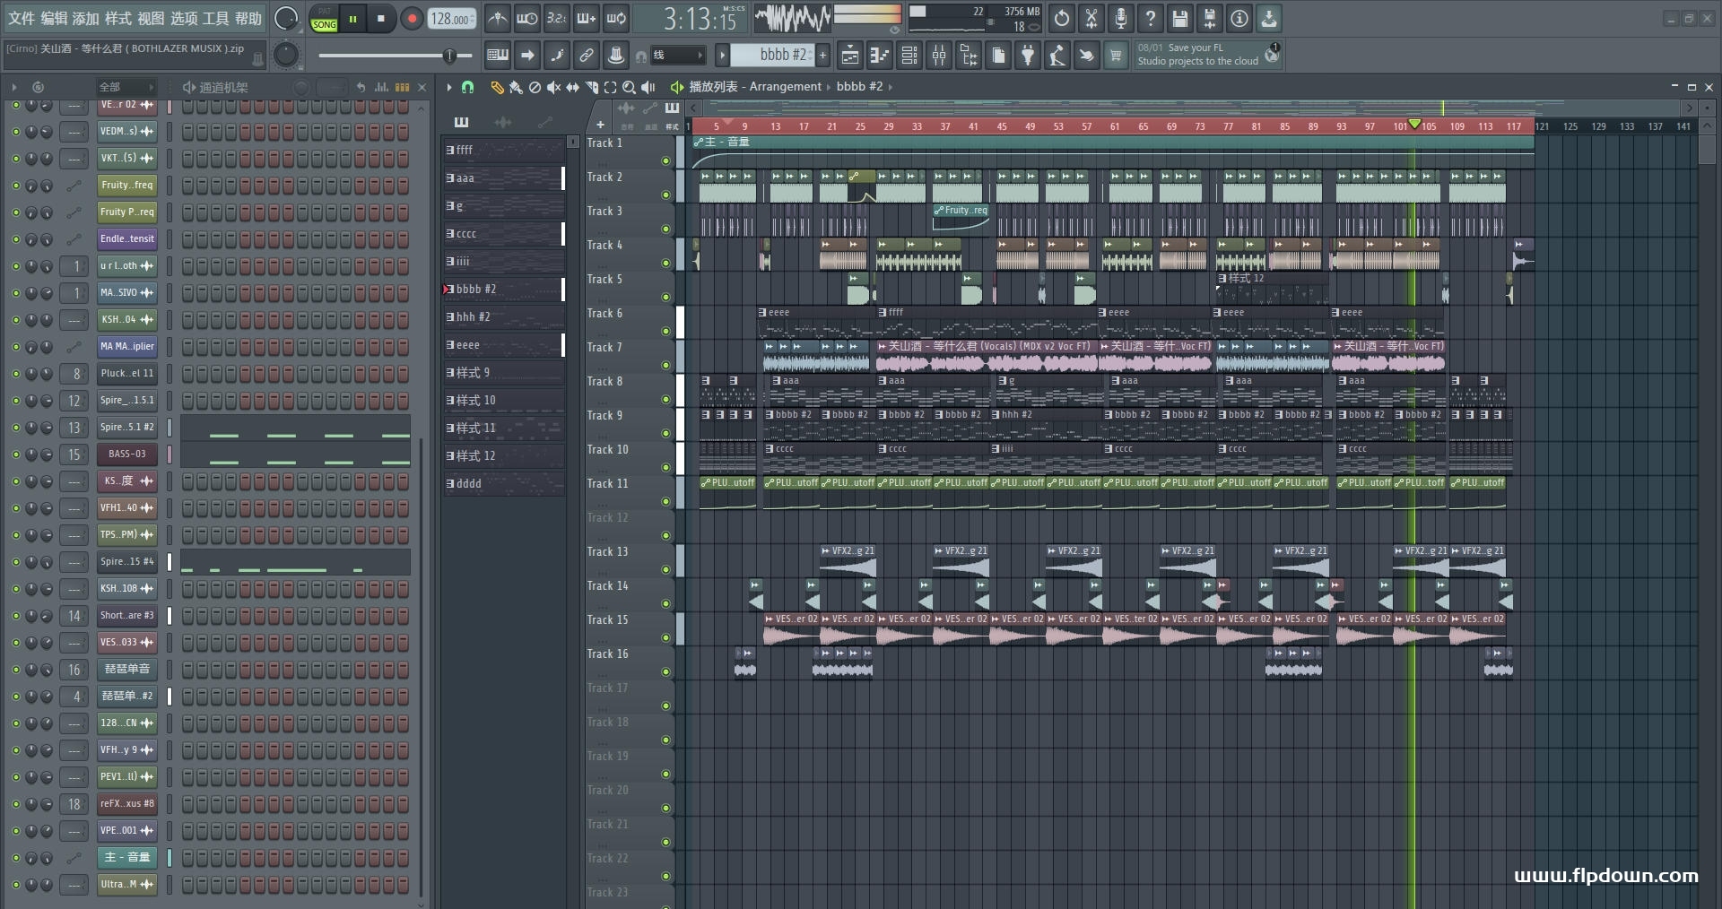Mute the BASS-03 channel LED
Image resolution: width=1722 pixels, height=909 pixels.
tap(15, 454)
